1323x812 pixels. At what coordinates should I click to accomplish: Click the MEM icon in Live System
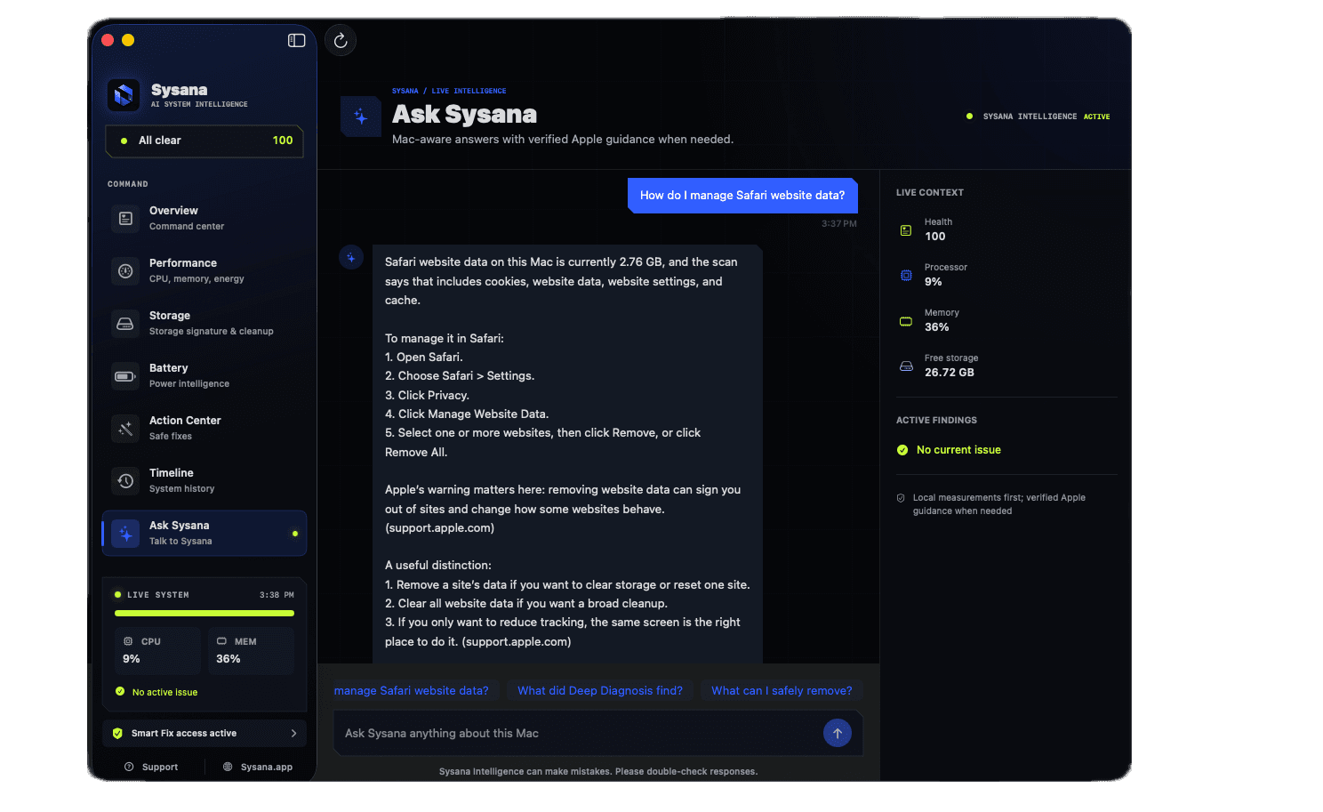(x=221, y=641)
